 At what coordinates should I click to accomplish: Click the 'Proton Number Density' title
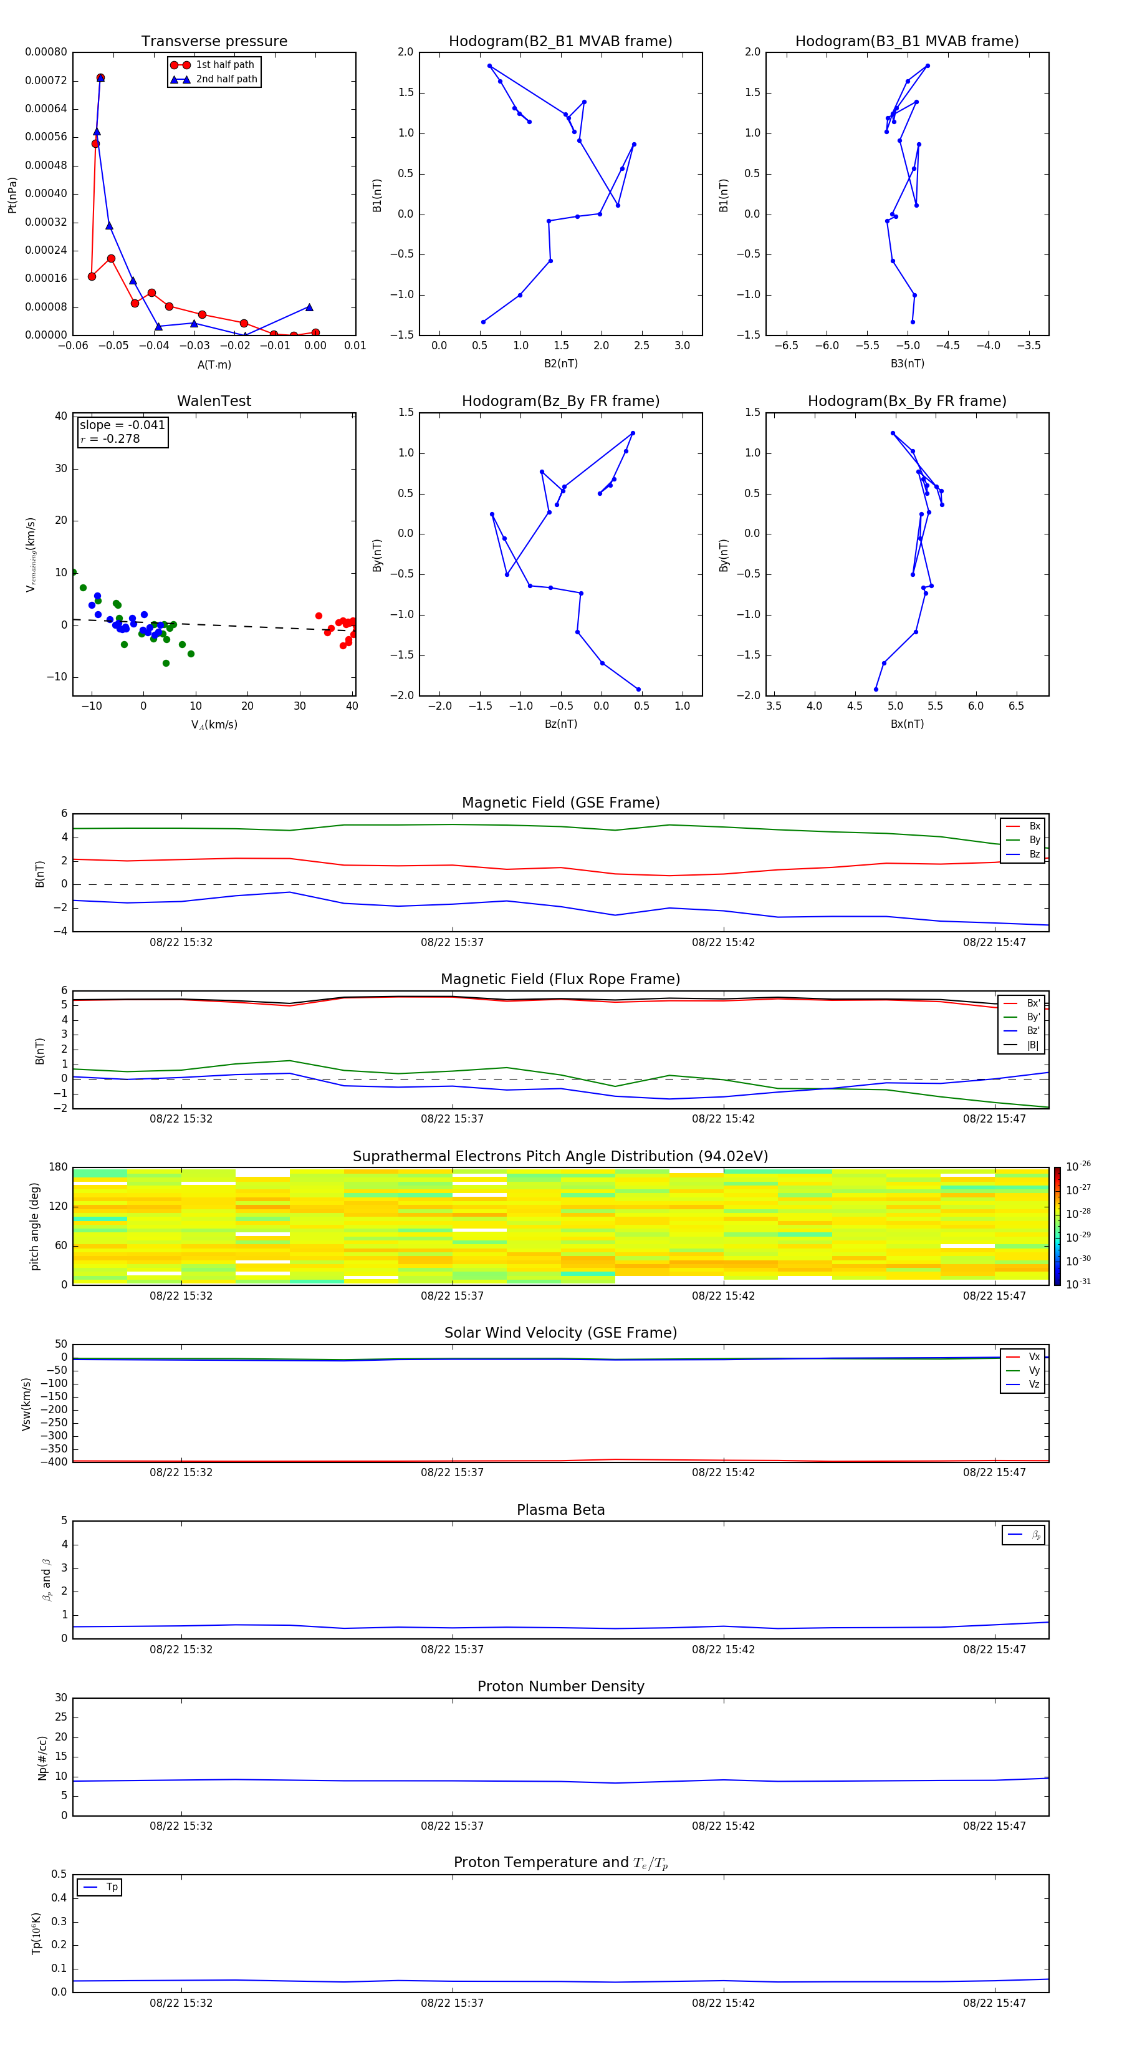560,1686
